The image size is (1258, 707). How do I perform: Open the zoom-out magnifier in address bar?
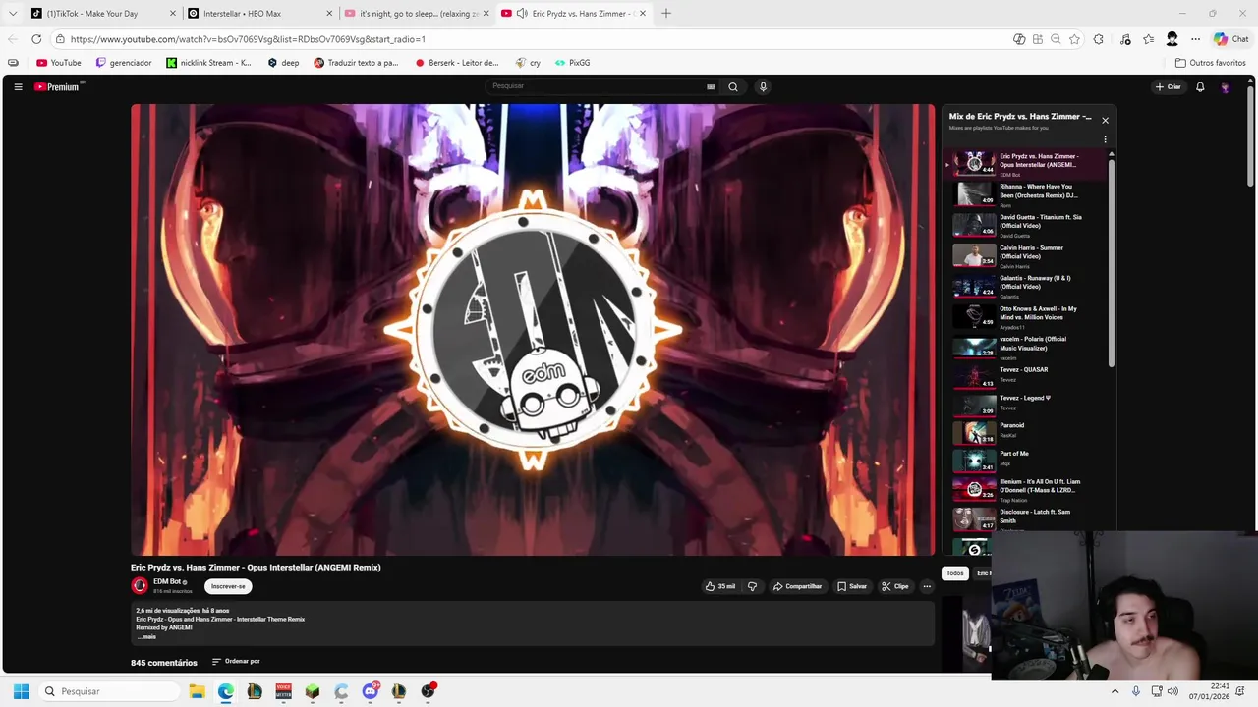[x=1056, y=39]
